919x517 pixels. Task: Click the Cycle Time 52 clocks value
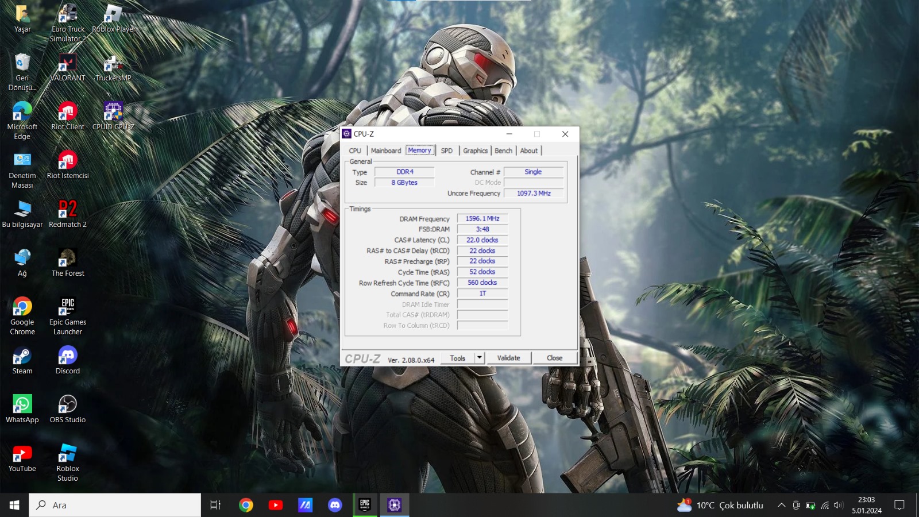[482, 272]
